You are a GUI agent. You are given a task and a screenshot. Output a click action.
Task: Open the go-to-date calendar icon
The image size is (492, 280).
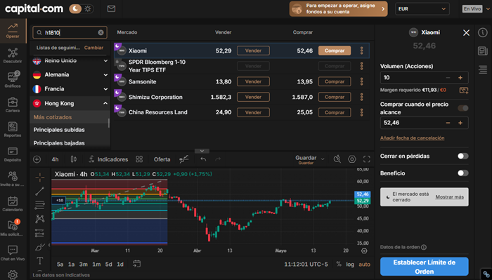point(136,264)
